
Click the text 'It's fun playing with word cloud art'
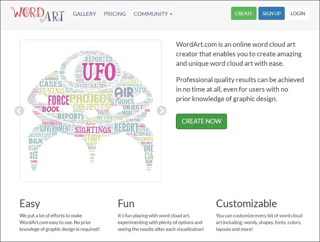(x=161, y=222)
